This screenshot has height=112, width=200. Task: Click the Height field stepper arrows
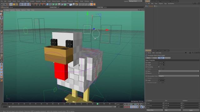[165, 65]
